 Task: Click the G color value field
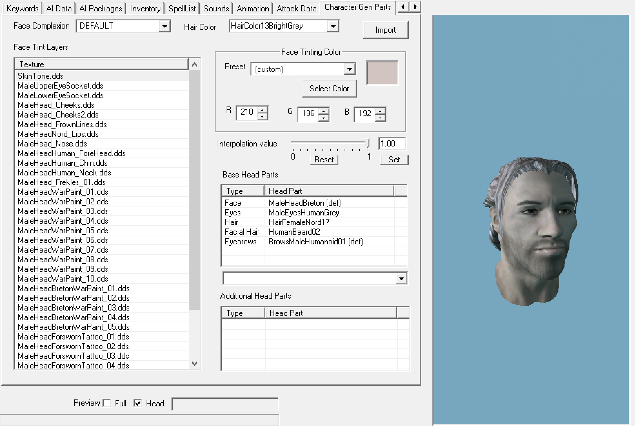(308, 114)
